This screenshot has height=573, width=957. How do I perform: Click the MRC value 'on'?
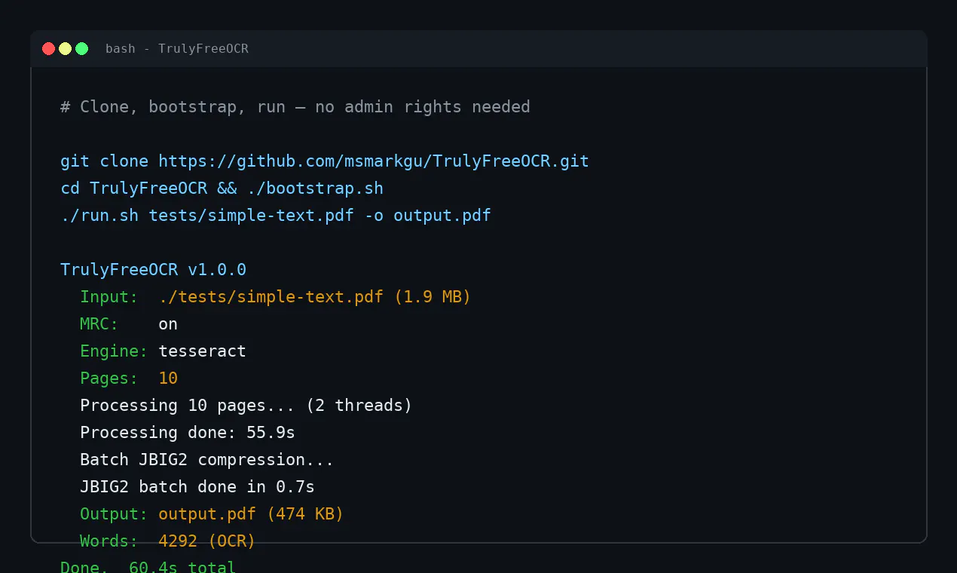pyautogui.click(x=168, y=324)
